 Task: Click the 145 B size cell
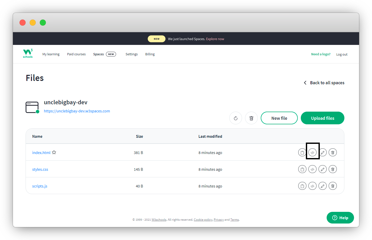point(138,169)
